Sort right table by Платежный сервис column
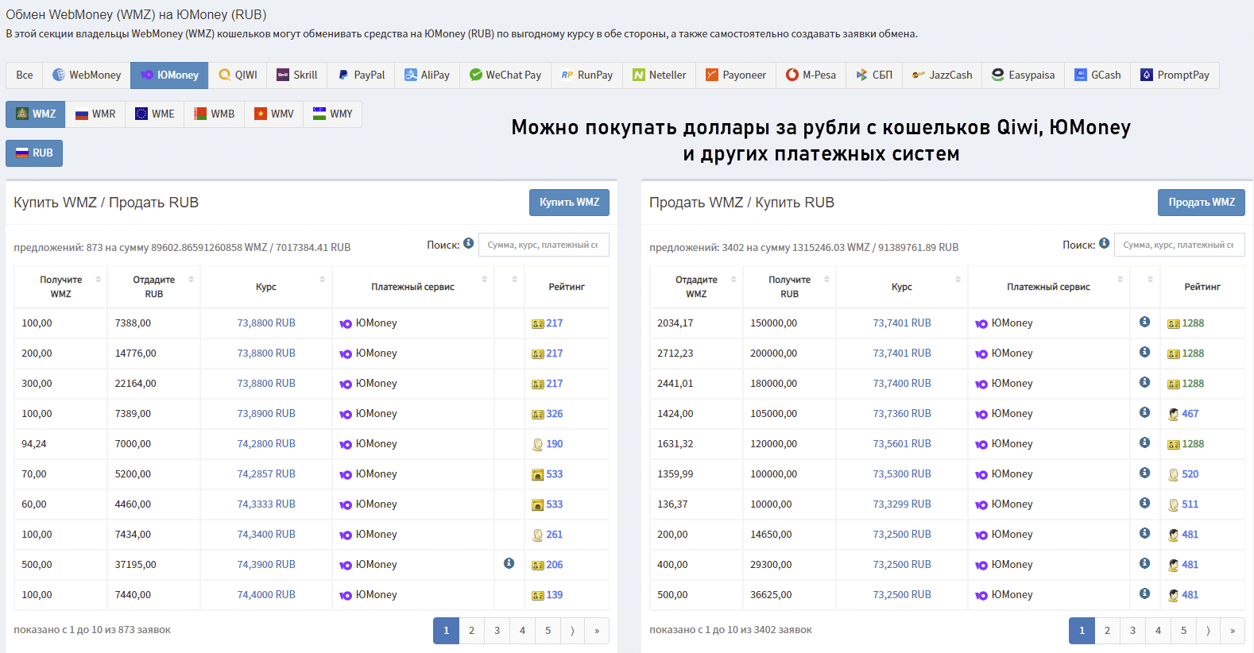 click(x=1048, y=287)
